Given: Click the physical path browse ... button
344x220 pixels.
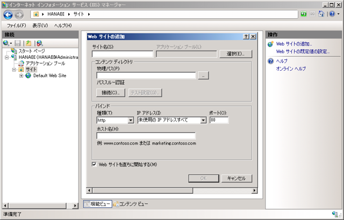Looking at the screenshot, I should pos(203,75).
